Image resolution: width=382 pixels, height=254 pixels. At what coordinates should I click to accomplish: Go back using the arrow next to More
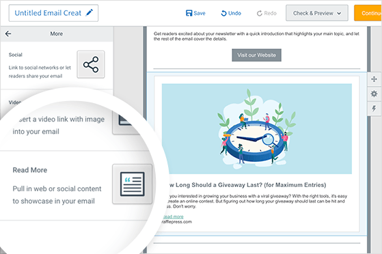(8, 33)
